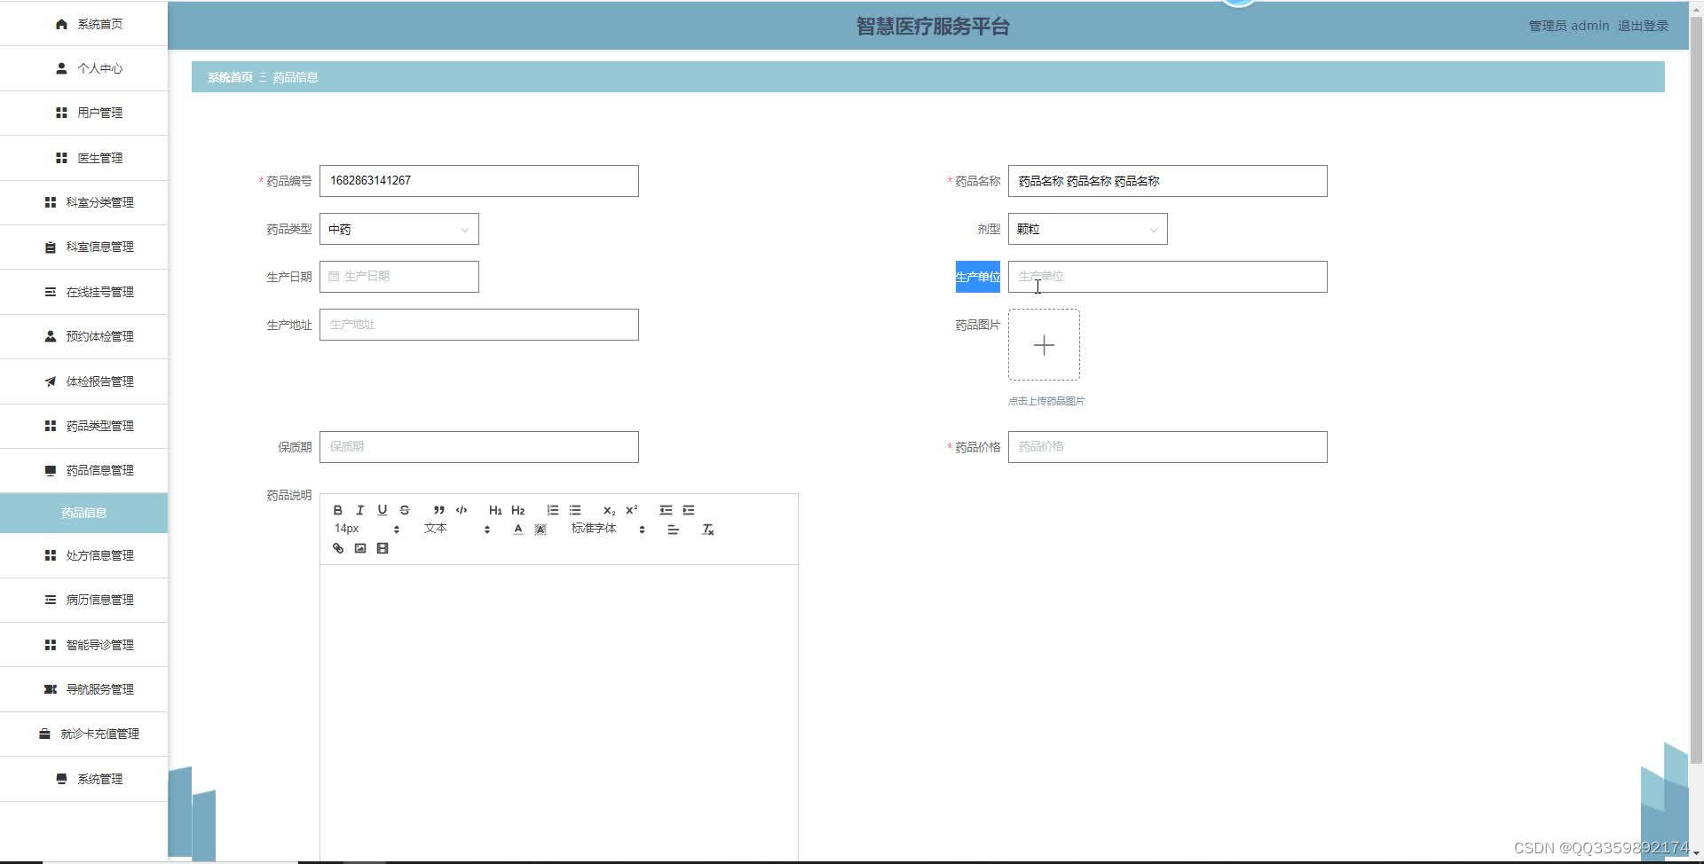Open the text alignment options
Screen dimensions: 1704x864
tap(674, 530)
